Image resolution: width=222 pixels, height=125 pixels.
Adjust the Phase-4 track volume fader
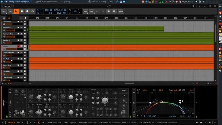tap(14, 49)
